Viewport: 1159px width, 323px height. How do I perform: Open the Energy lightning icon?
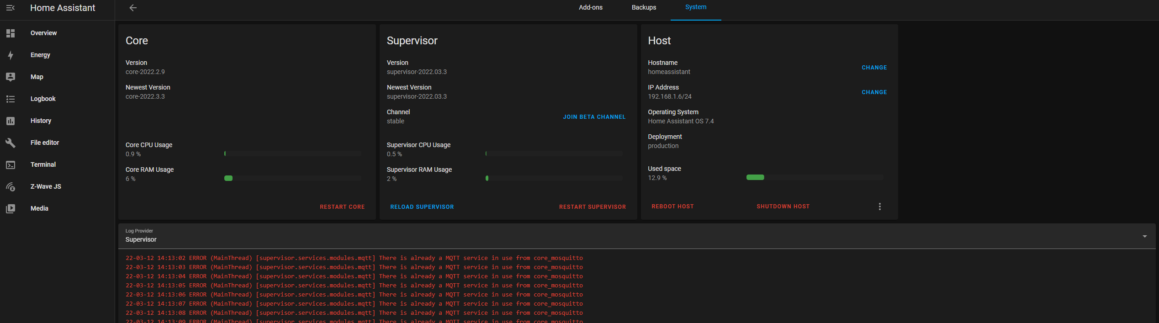(11, 55)
